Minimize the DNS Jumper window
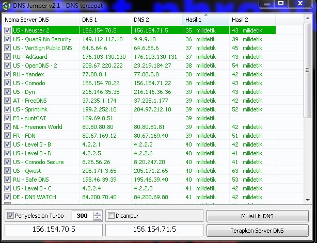This screenshot has width=317, height=243. coord(267,4)
